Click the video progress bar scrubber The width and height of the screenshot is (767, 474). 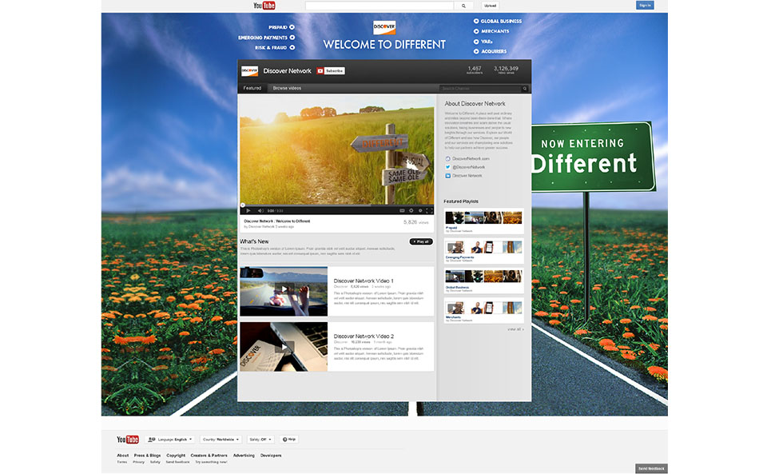(x=242, y=205)
